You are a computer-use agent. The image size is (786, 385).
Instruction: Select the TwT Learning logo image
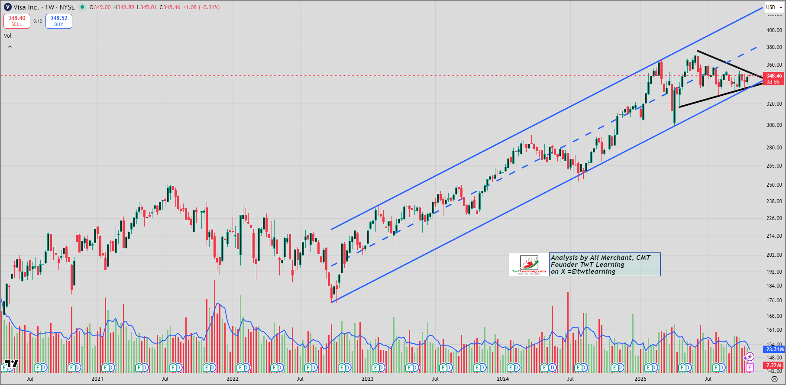(529, 265)
